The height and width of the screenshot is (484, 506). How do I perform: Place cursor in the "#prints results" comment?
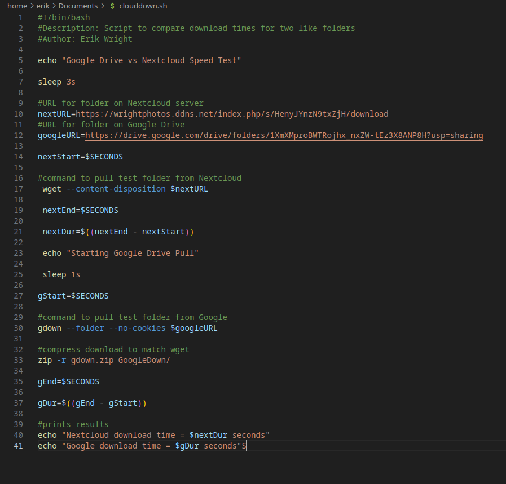click(73, 424)
